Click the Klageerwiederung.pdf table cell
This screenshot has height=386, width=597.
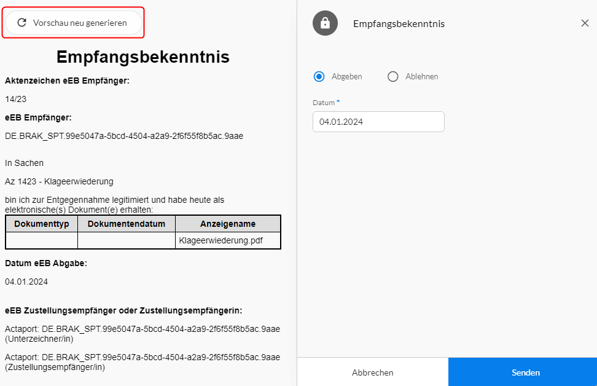pos(228,240)
